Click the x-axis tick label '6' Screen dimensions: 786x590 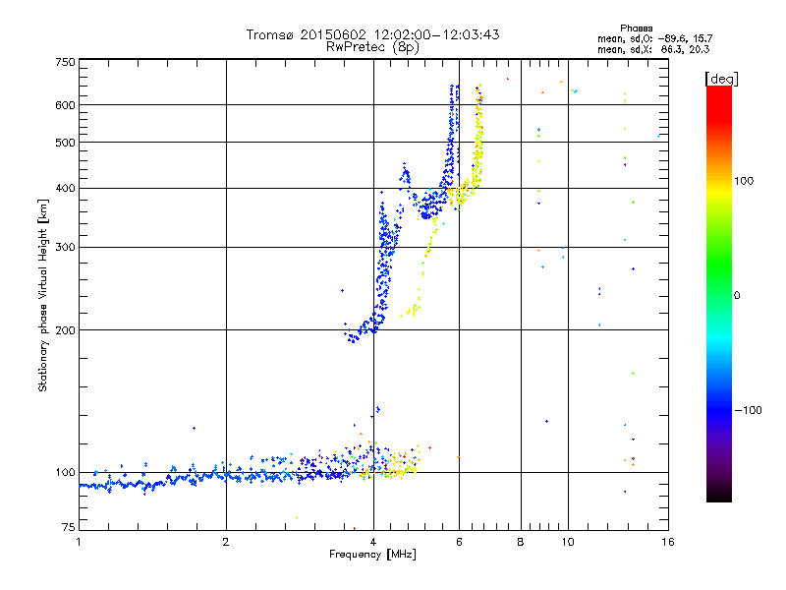pos(459,542)
